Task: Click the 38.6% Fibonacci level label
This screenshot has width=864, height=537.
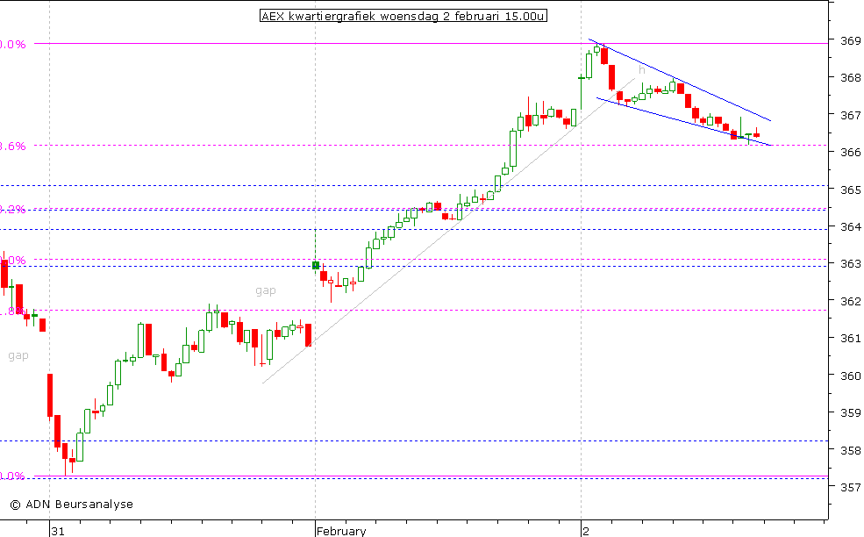Action: [12, 147]
